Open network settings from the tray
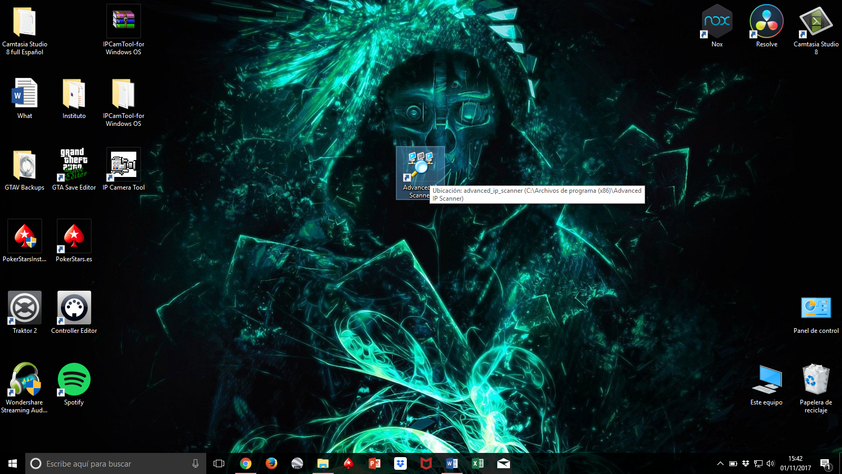Screen dimensions: 842x474 point(758,463)
